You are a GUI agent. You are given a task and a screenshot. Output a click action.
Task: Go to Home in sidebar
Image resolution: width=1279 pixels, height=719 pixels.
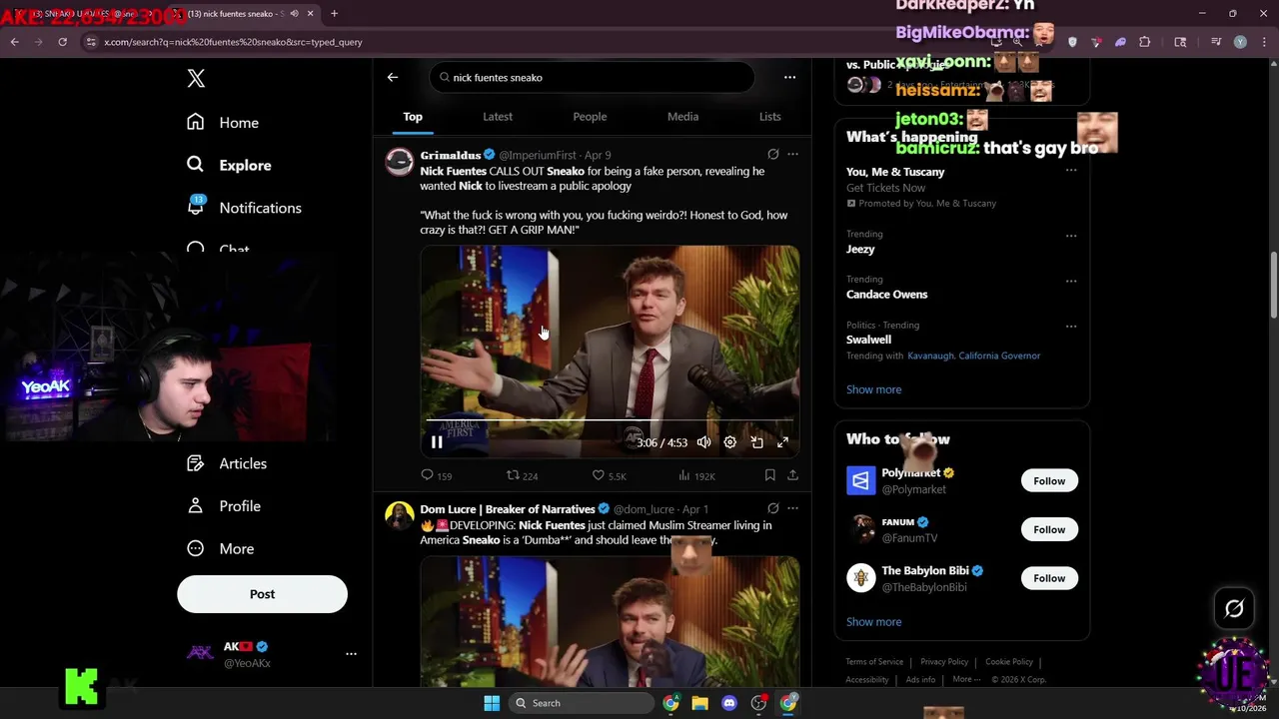pyautogui.click(x=223, y=123)
